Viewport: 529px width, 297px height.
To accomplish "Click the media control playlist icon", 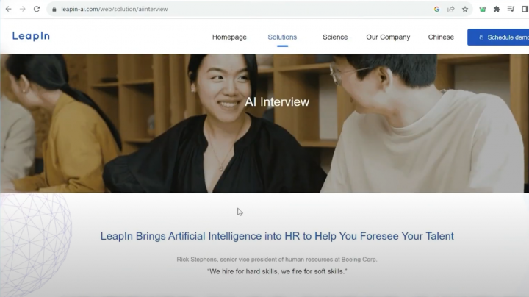I will [x=511, y=9].
